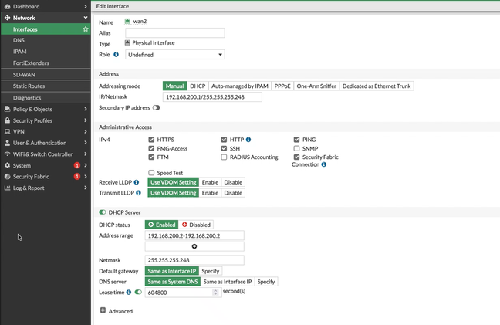
Task: Toggle the Secondary IP address switch
Action: [x=156, y=108]
